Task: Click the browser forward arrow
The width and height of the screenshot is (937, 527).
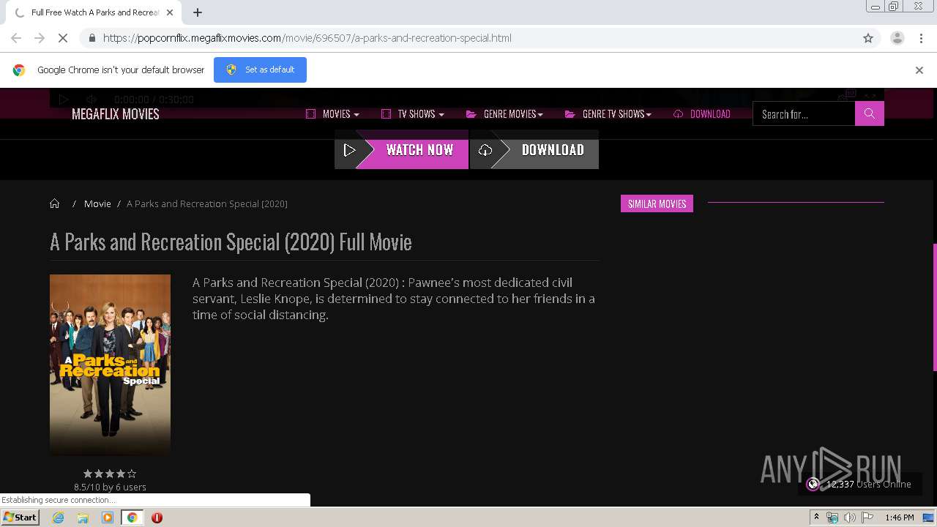Action: coord(40,38)
